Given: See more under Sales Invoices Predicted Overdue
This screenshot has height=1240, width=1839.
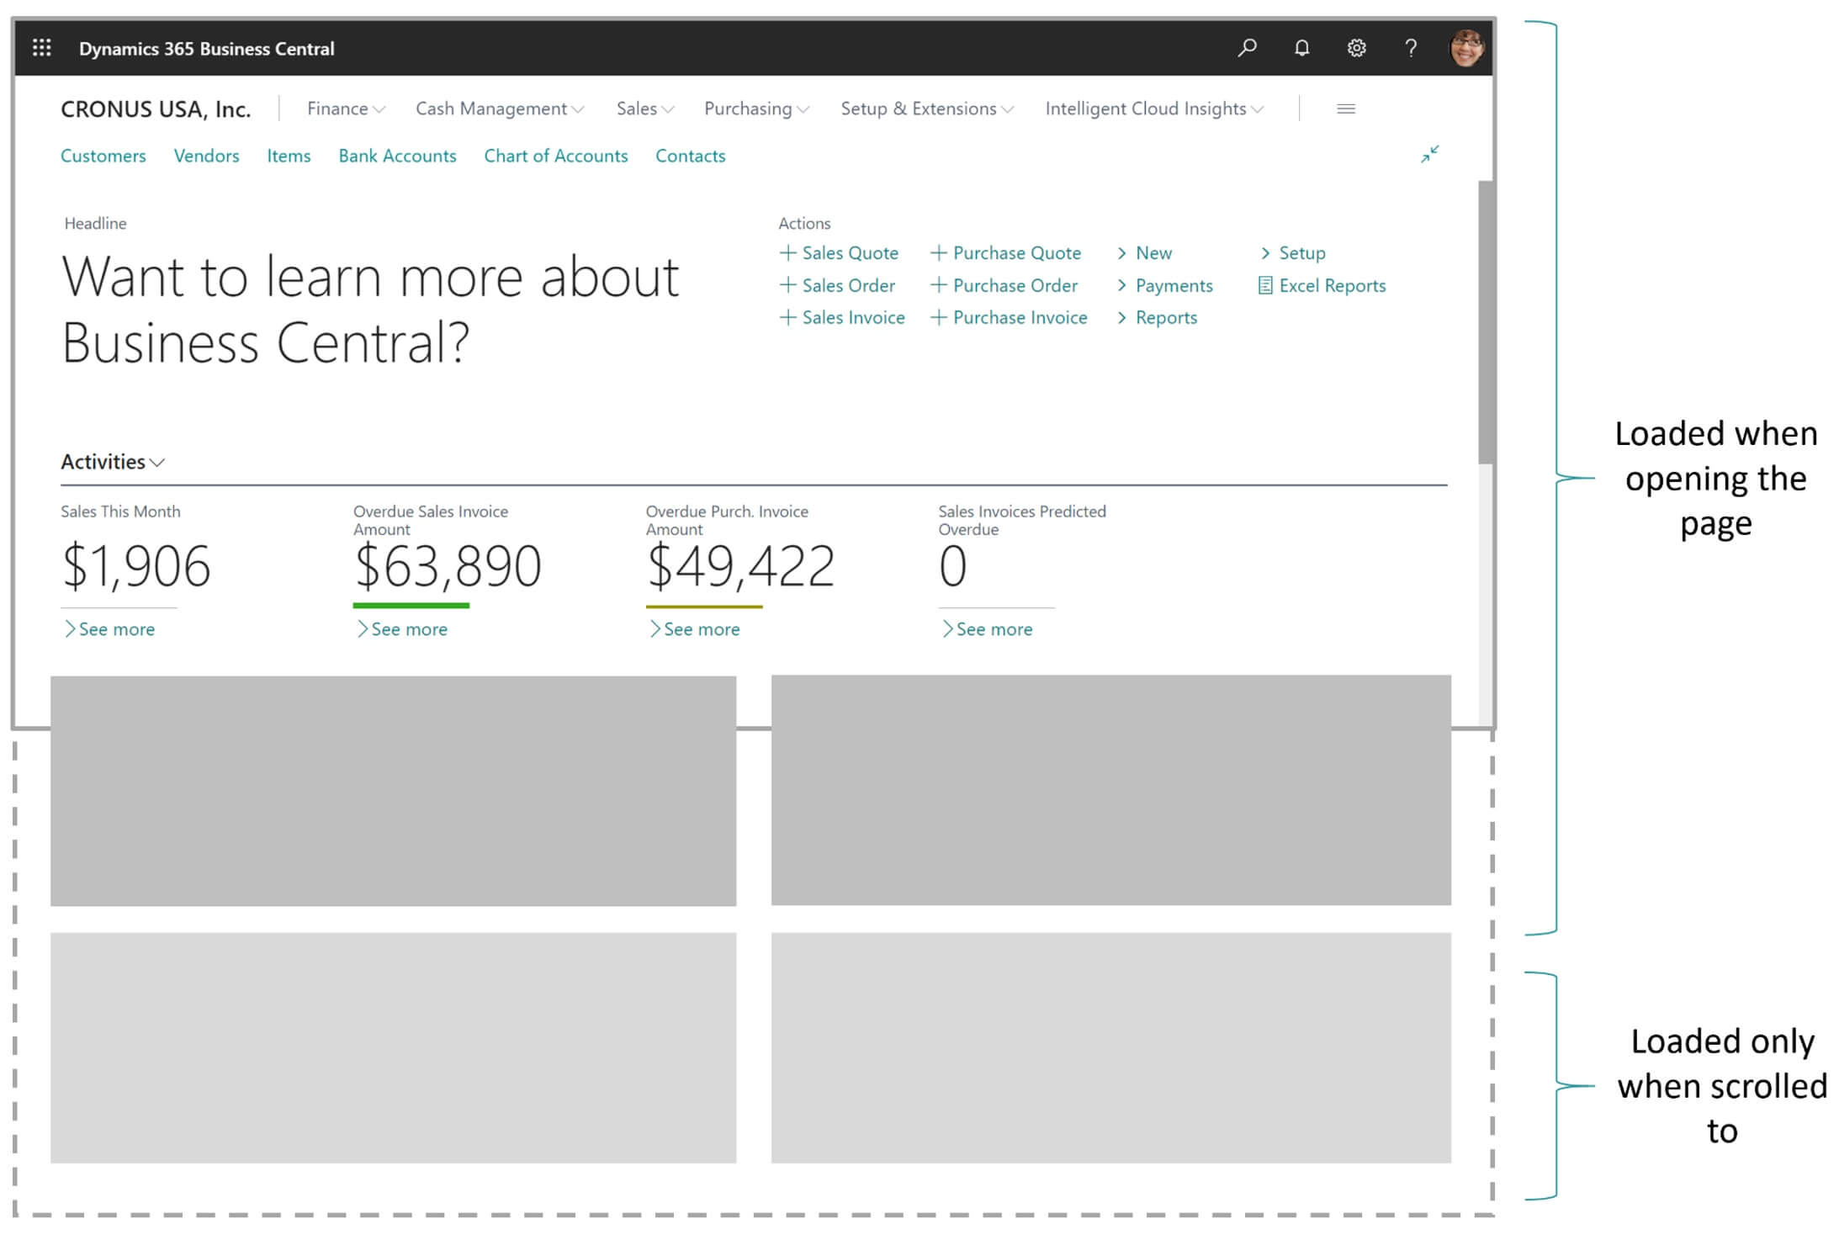Looking at the screenshot, I should [x=987, y=629].
